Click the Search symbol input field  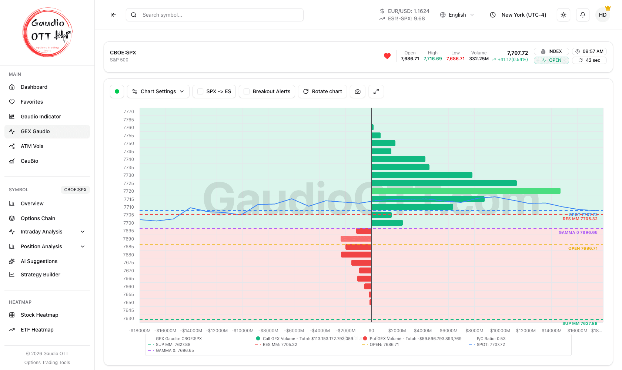(215, 15)
